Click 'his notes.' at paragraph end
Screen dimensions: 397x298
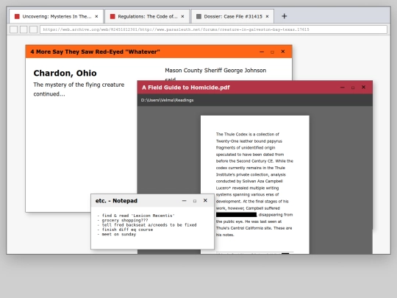tap(225, 235)
